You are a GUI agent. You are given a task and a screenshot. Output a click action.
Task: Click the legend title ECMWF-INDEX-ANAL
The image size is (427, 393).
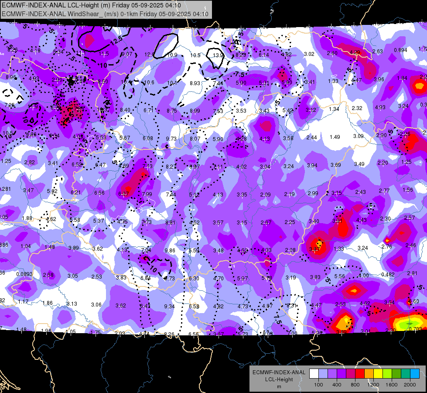[x=279, y=372]
